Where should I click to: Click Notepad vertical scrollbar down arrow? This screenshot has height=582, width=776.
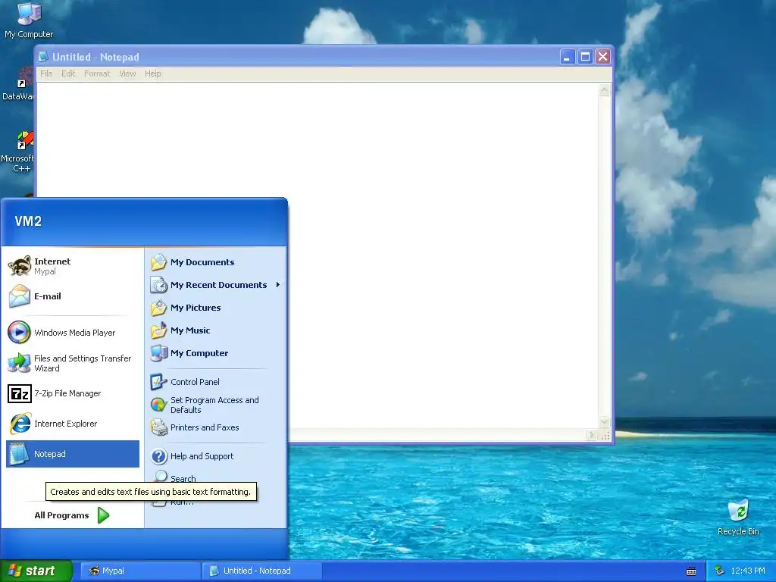pyautogui.click(x=604, y=423)
